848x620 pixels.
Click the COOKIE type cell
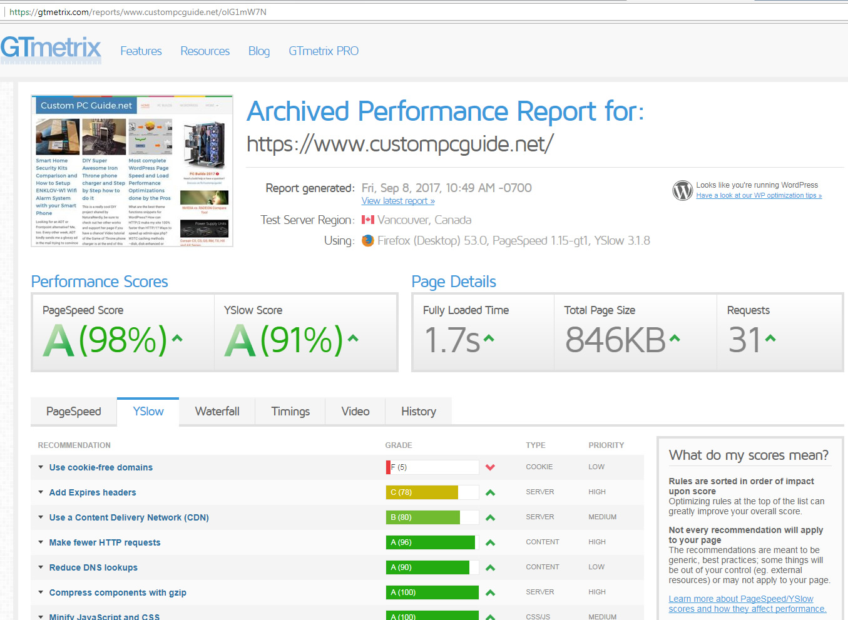click(539, 467)
